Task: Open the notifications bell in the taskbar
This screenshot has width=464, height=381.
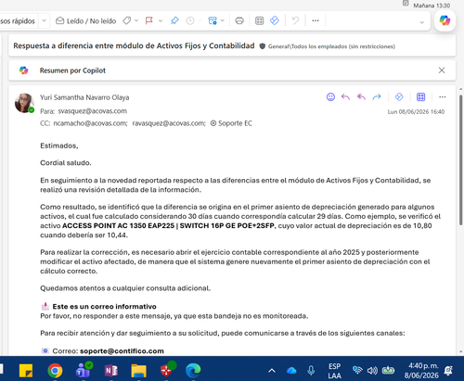Action: pyautogui.click(x=448, y=371)
